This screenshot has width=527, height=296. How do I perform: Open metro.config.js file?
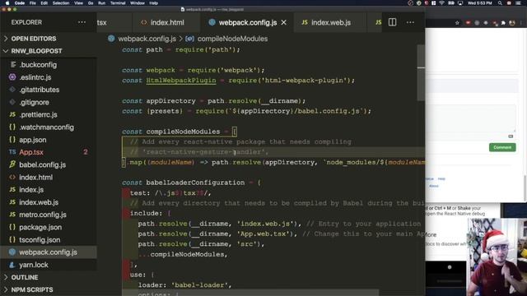[x=43, y=215]
